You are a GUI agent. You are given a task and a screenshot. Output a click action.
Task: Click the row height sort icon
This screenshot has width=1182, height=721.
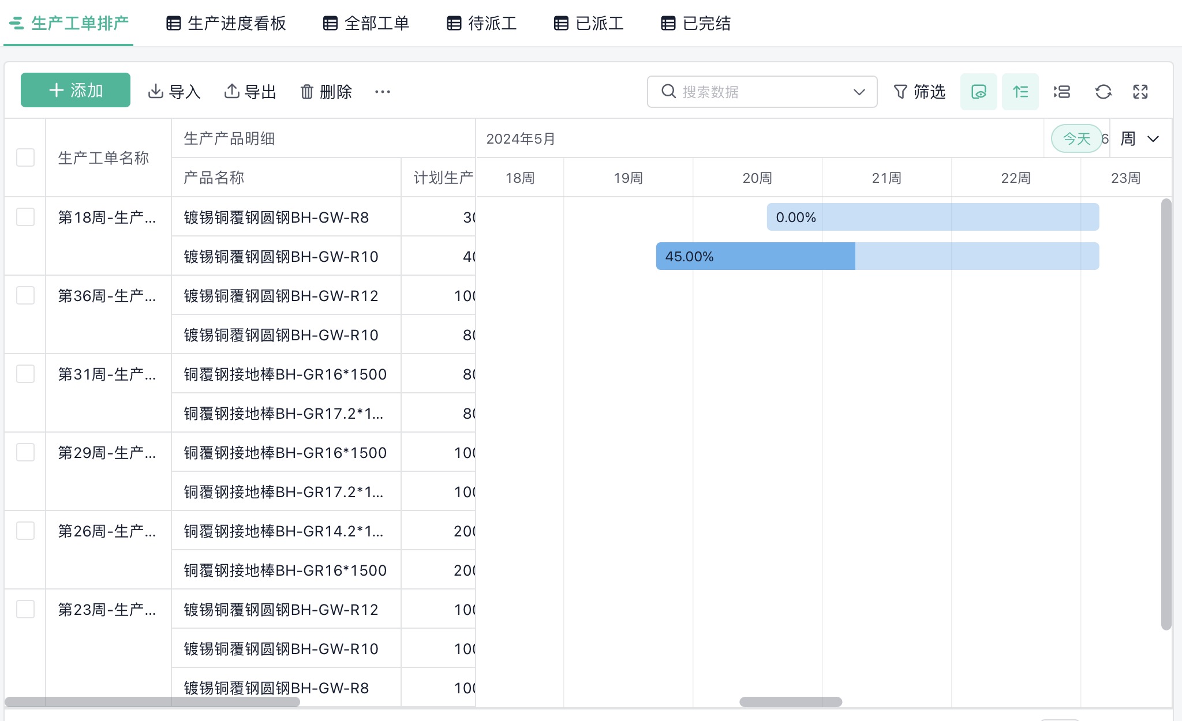click(1020, 92)
